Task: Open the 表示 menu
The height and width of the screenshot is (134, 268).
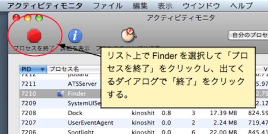Action: coord(165,6)
